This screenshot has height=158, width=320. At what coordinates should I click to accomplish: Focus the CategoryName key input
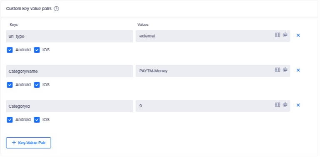pyautogui.click(x=70, y=71)
